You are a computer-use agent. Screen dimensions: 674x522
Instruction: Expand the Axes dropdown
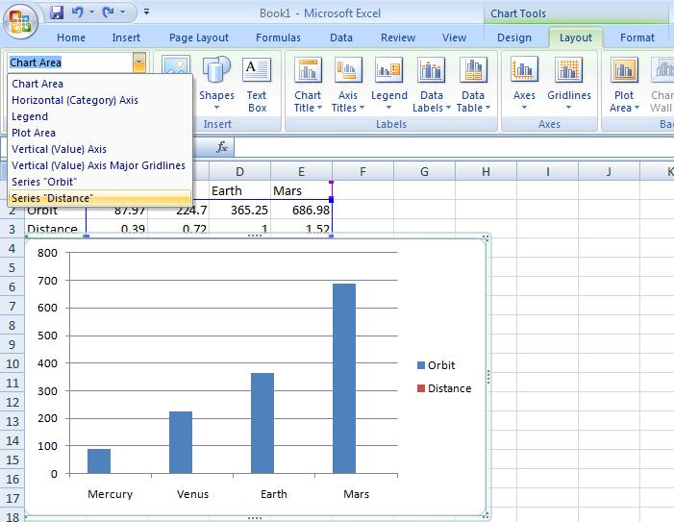[524, 85]
